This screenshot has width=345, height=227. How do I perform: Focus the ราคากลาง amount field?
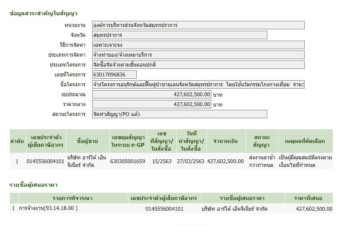tap(152, 104)
